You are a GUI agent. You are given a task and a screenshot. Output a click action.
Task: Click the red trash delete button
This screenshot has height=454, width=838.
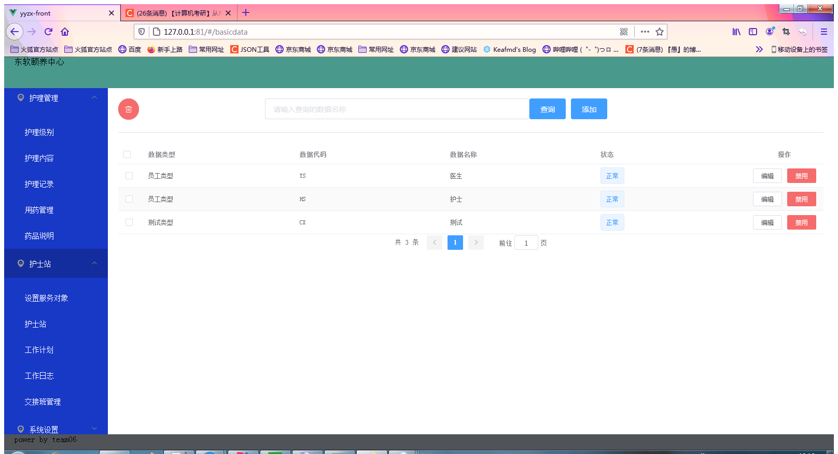(129, 109)
